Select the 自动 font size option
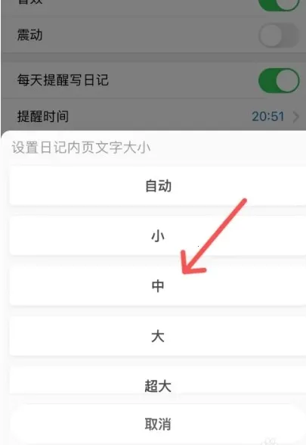 158,186
